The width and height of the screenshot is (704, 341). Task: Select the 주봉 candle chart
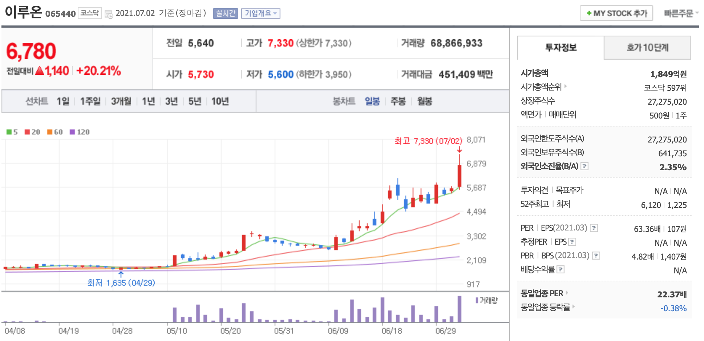click(x=398, y=101)
